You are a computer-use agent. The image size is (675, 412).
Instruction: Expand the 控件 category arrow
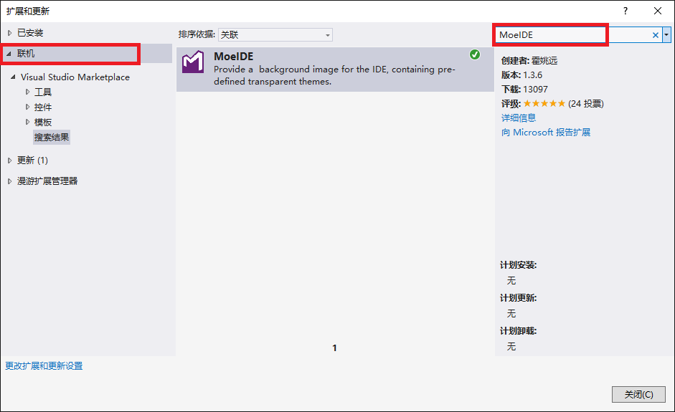(x=27, y=107)
